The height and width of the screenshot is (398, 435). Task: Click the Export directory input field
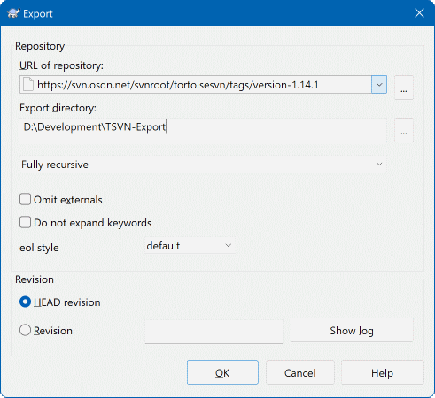pos(203,130)
